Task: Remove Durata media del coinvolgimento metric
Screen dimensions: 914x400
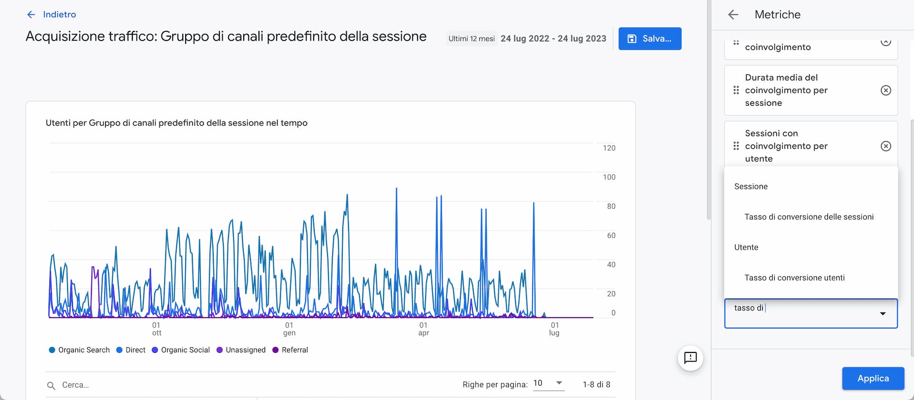Action: (x=885, y=90)
